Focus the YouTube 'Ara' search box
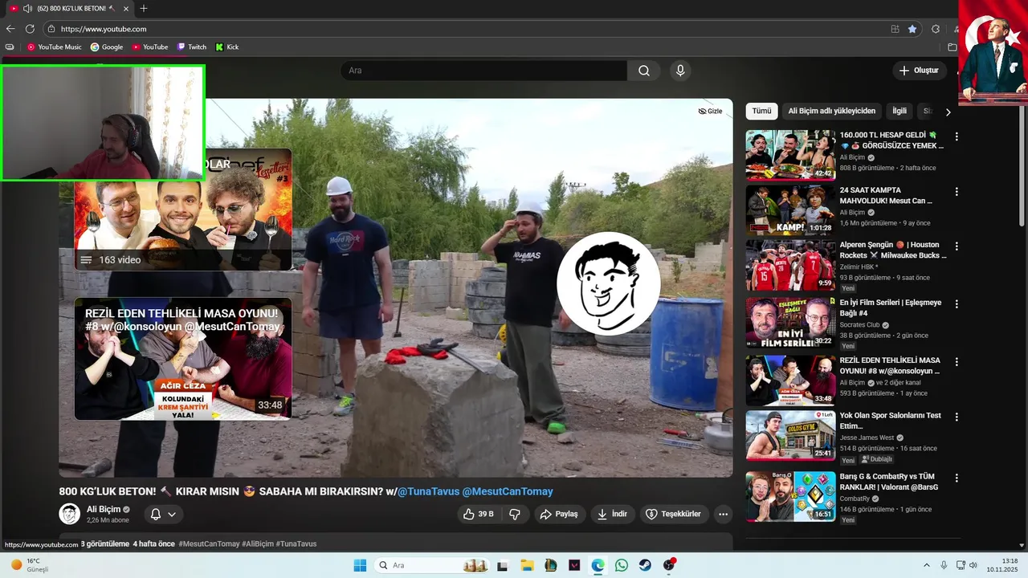The height and width of the screenshot is (578, 1028). 483,71
